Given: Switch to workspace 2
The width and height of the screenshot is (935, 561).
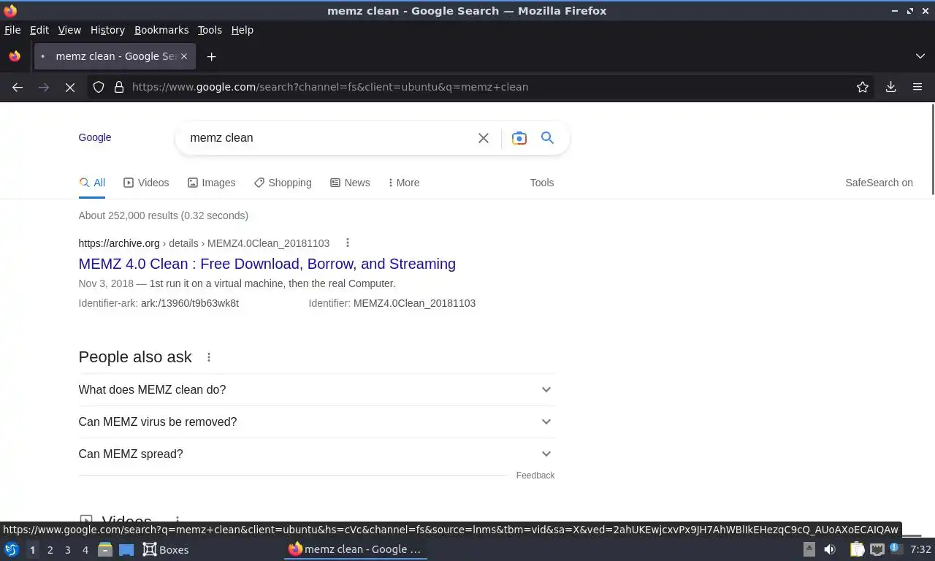Looking at the screenshot, I should coord(50,550).
